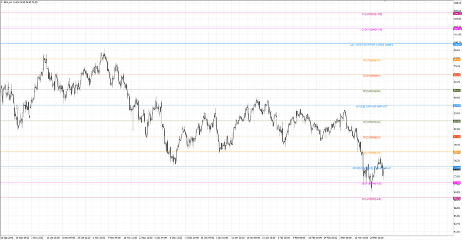
Task: Select the D1[6/8] H4[6/8] level label
Action: pos(372,76)
